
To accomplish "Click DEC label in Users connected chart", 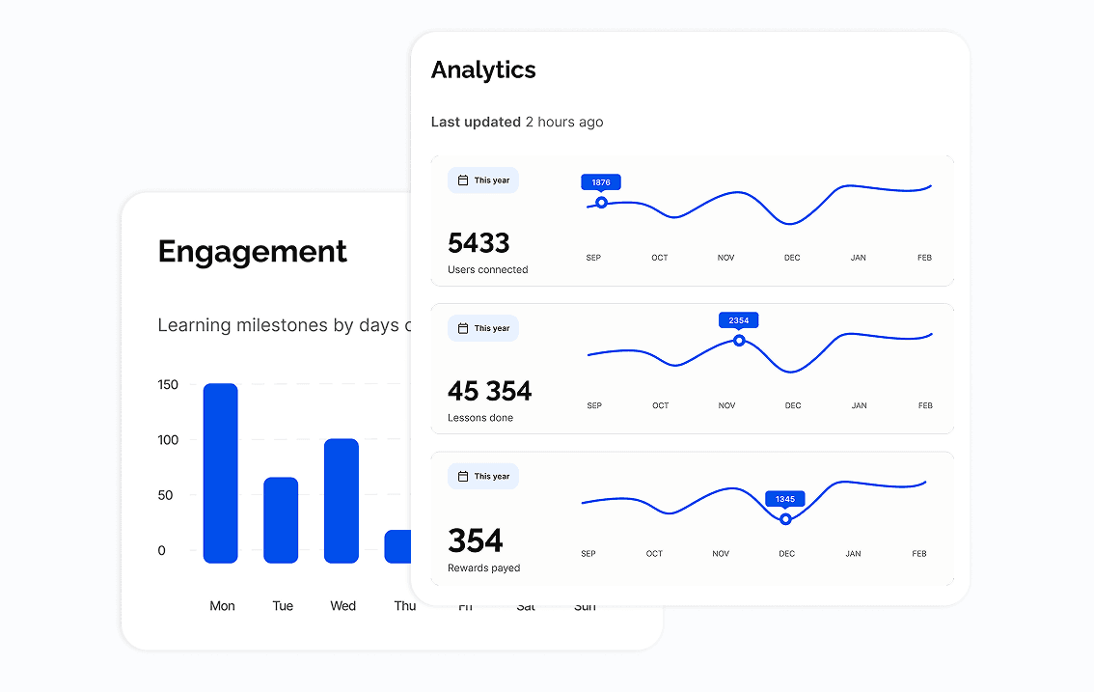I will [792, 258].
